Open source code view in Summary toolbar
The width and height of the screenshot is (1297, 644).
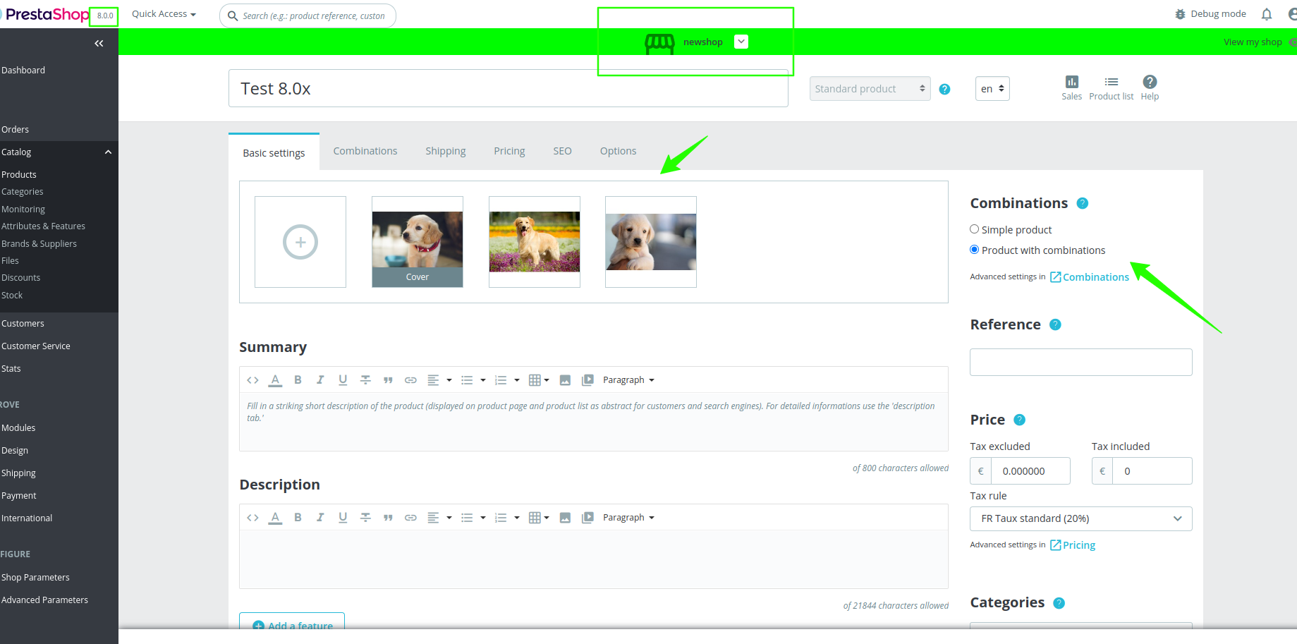click(x=252, y=379)
